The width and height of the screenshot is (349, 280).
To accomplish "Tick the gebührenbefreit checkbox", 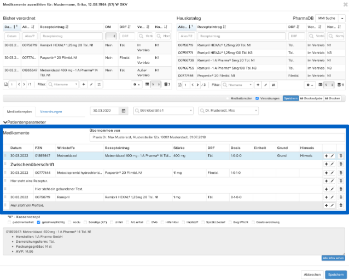I will [9, 222].
